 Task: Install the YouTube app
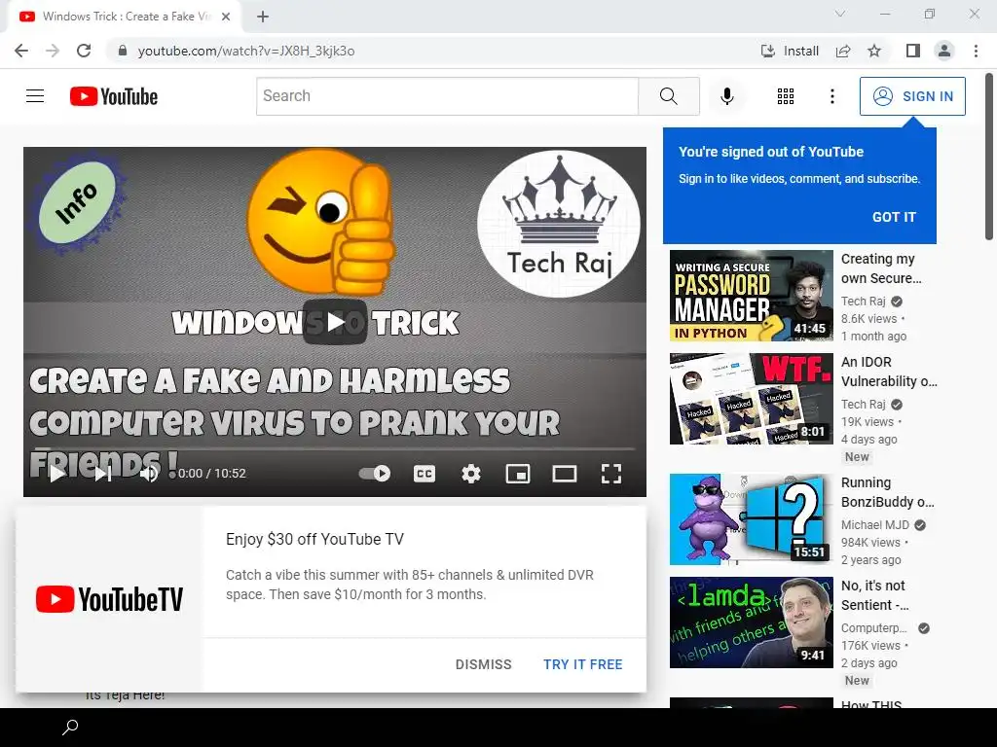[x=790, y=51]
